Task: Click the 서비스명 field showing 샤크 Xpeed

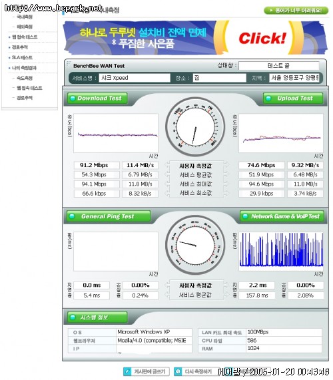Action: (x=135, y=78)
